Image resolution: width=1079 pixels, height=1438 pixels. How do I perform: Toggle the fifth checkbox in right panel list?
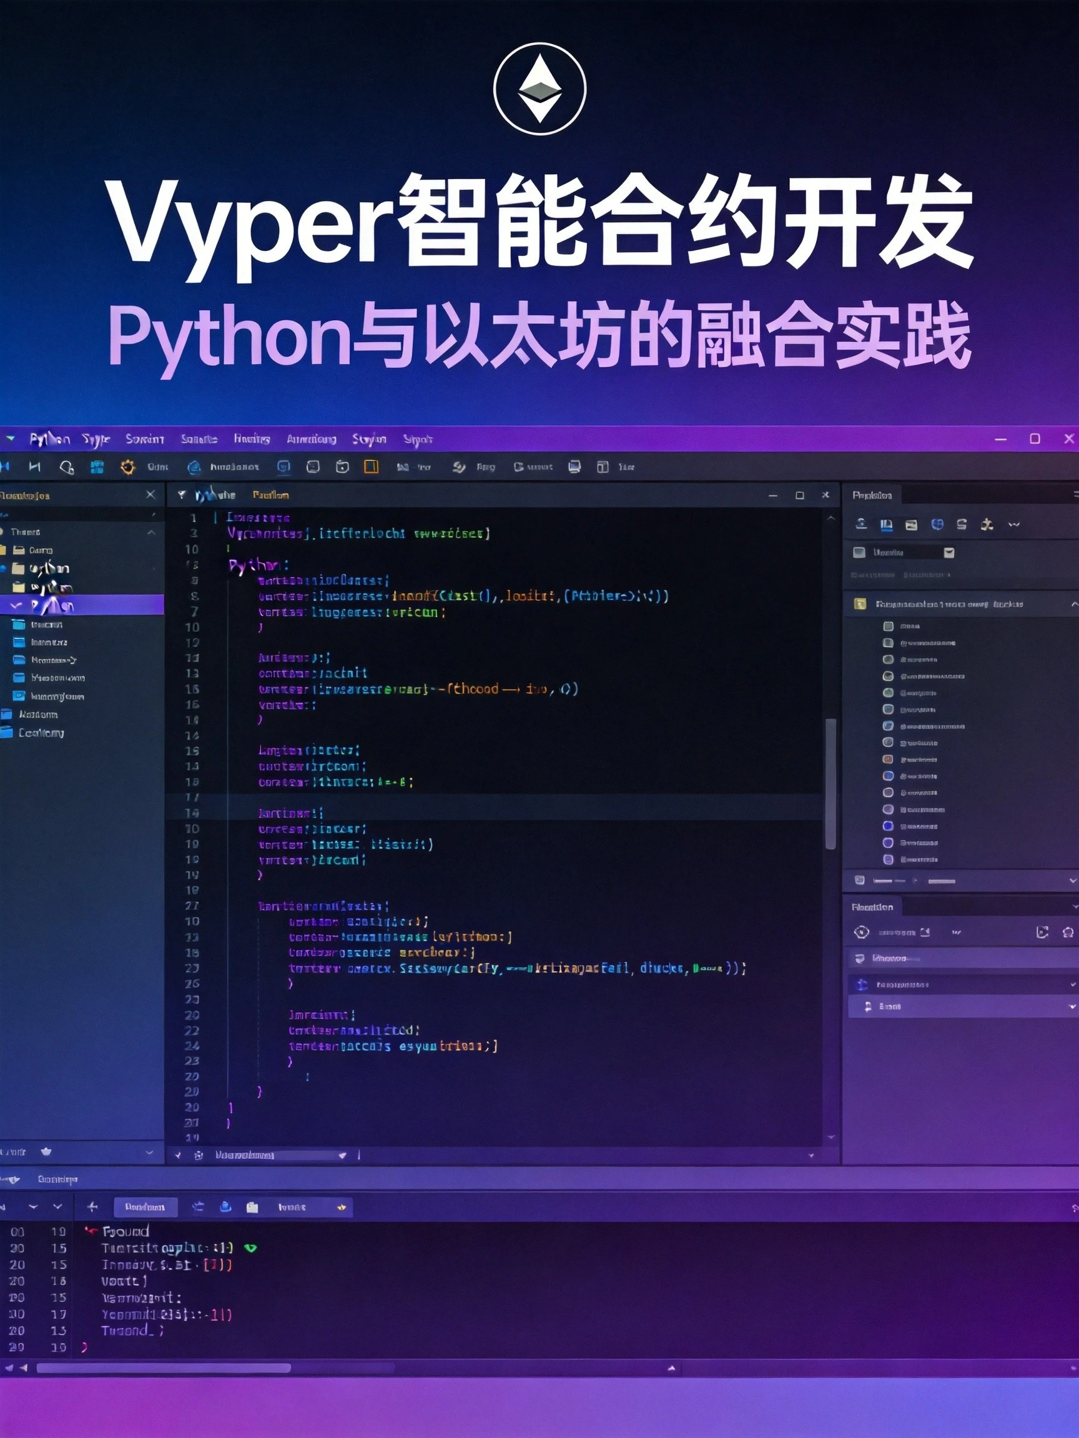click(x=888, y=692)
